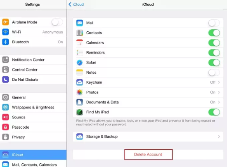Select General in settings sidebar
The image size is (227, 167).
coord(33,97)
